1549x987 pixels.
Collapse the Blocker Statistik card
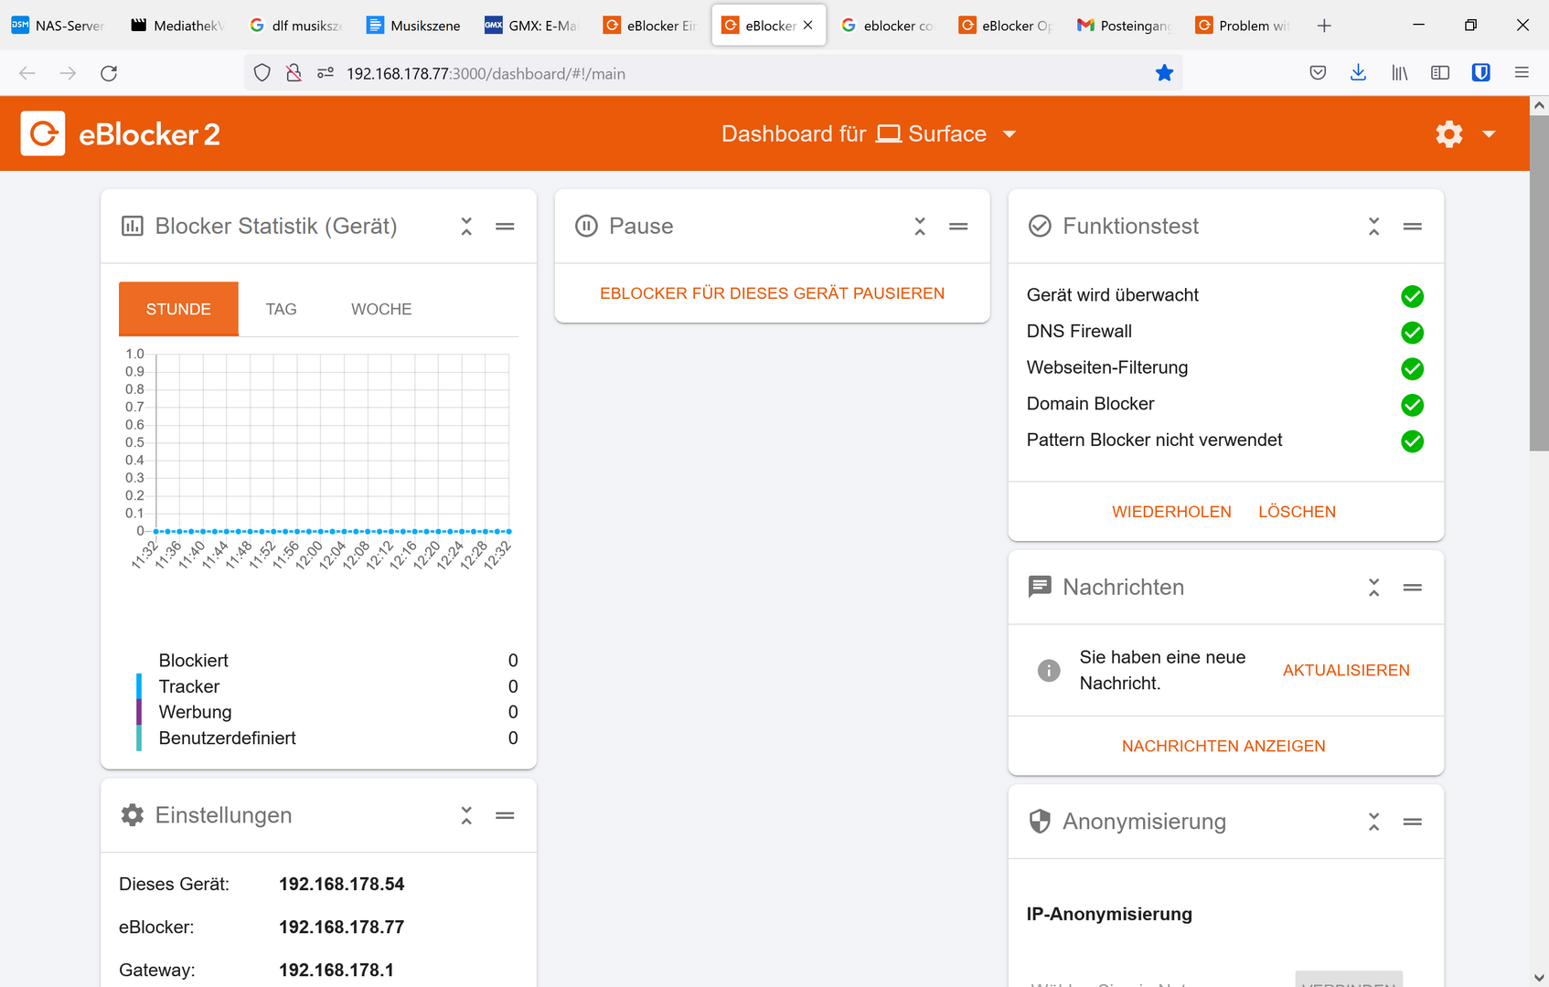(x=466, y=227)
